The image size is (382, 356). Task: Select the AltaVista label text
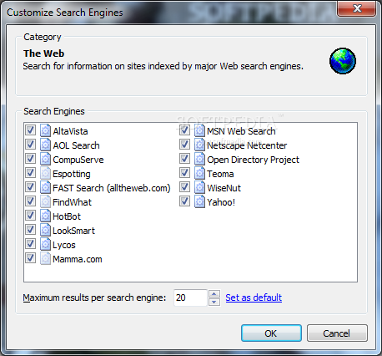(x=70, y=131)
